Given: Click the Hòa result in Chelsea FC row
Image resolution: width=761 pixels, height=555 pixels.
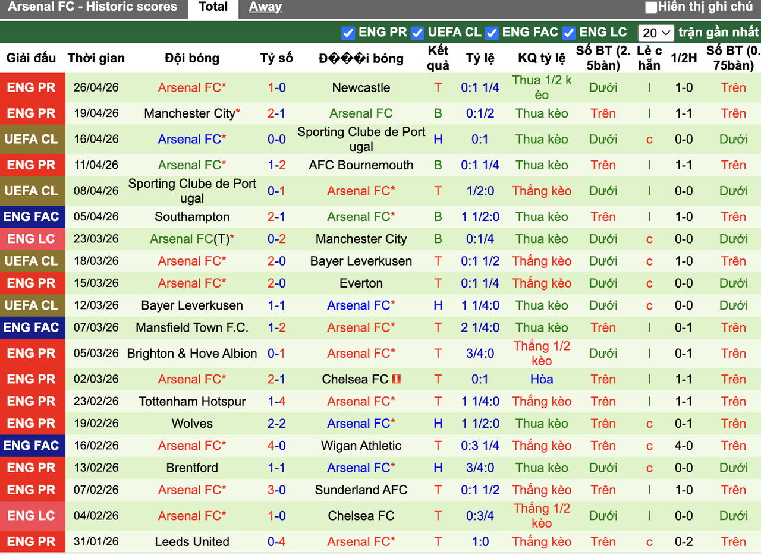Looking at the screenshot, I should point(542,379).
